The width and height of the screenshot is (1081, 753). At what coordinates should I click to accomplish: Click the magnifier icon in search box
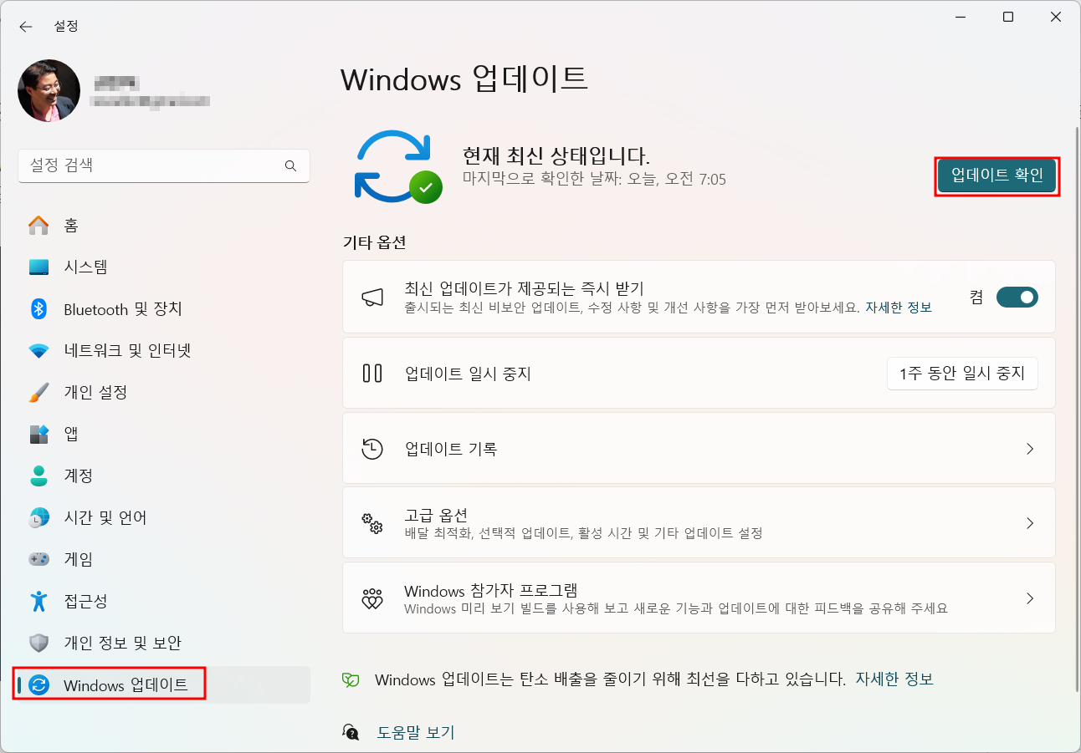click(290, 165)
